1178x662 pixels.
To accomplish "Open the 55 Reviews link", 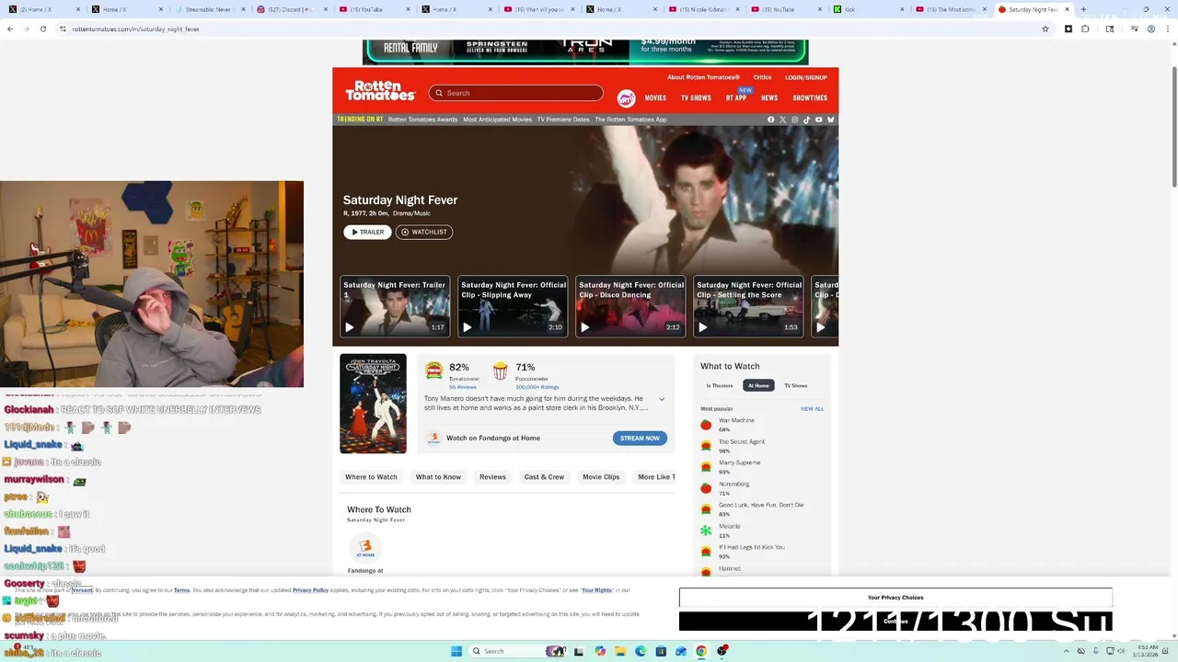I will [463, 387].
